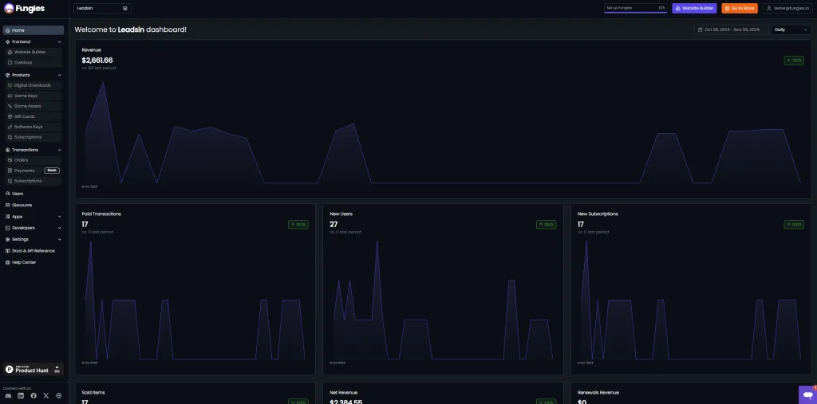Go to Home in sidebar
817x404 pixels.
click(x=34, y=30)
